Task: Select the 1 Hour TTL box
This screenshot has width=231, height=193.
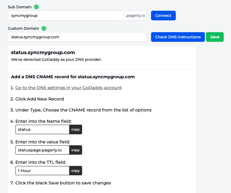Action: click(x=43, y=171)
